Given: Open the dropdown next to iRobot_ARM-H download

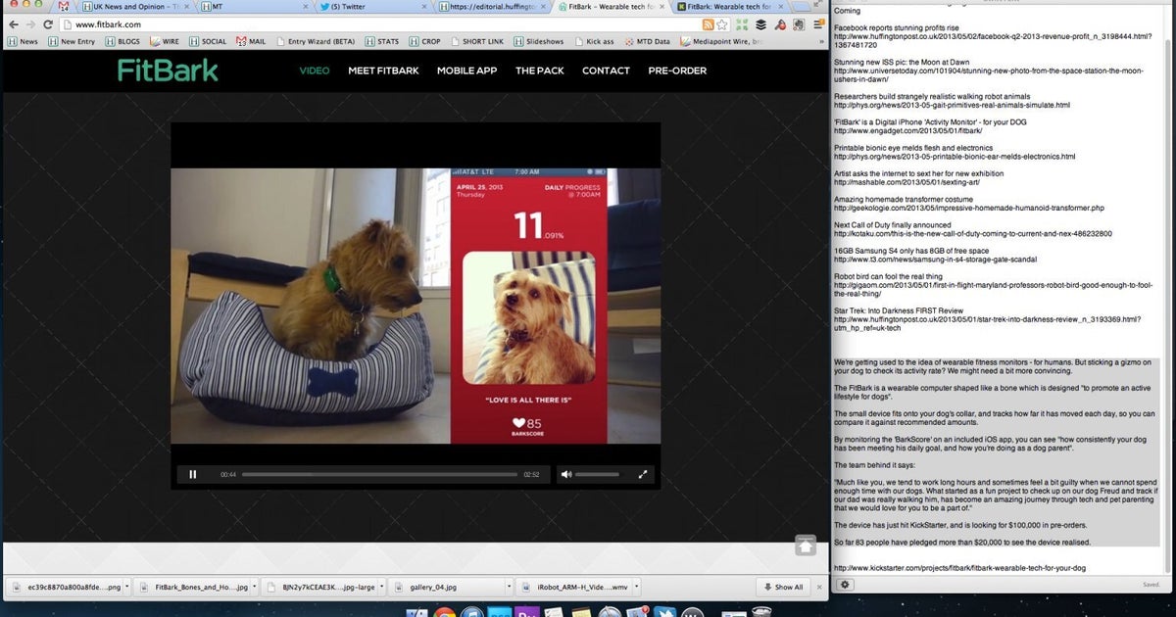Looking at the screenshot, I should [635, 586].
